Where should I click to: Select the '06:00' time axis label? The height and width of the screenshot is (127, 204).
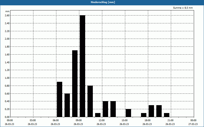56,120
